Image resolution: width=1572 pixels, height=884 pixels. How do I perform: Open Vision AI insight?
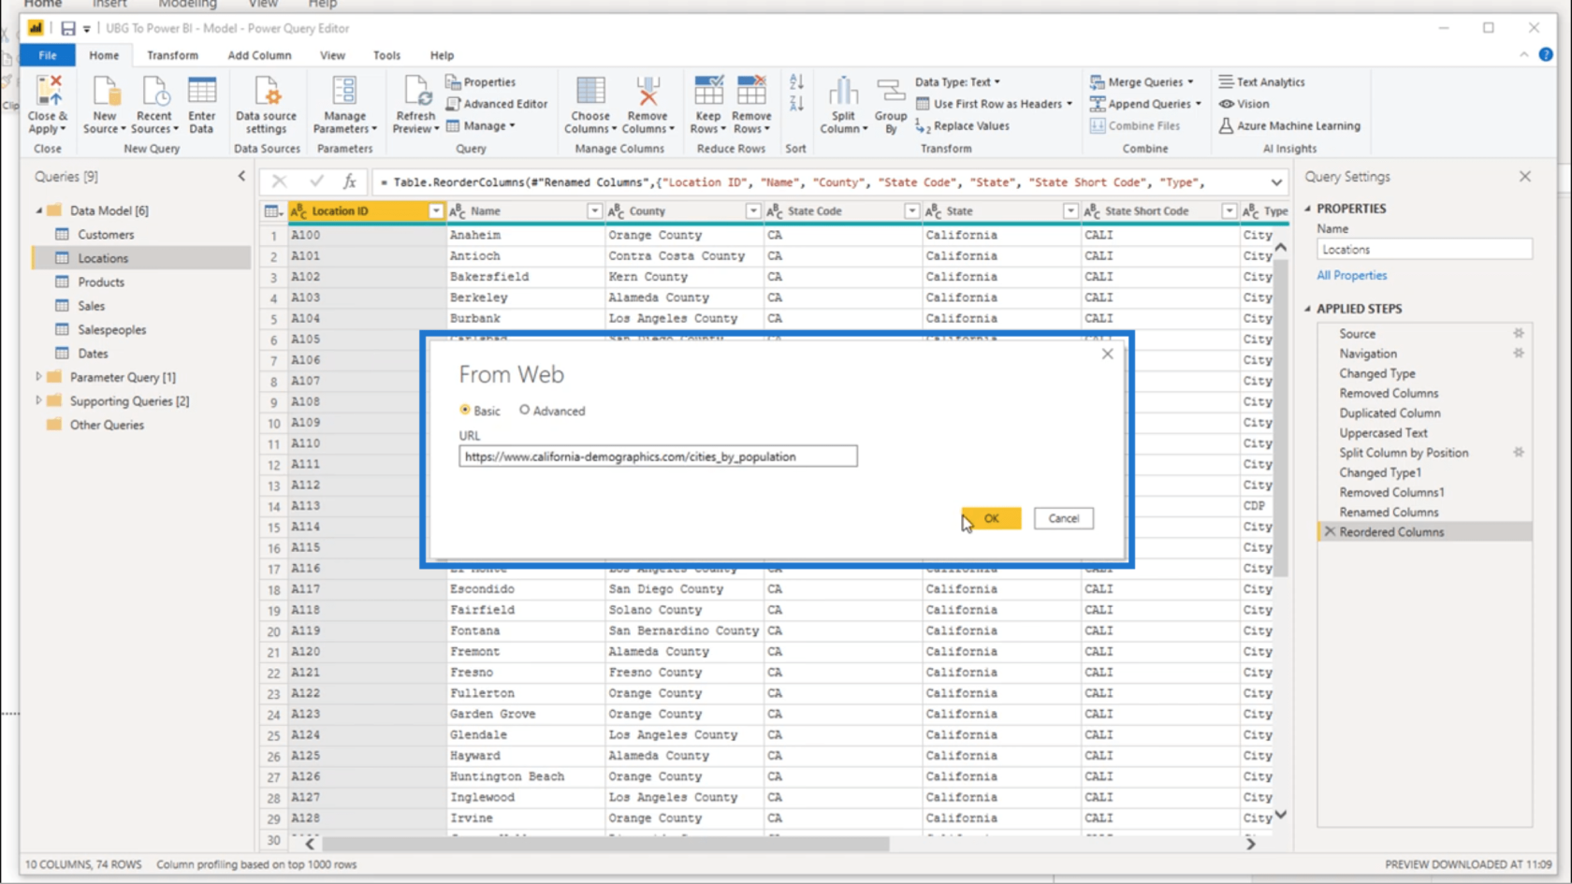coord(1244,104)
